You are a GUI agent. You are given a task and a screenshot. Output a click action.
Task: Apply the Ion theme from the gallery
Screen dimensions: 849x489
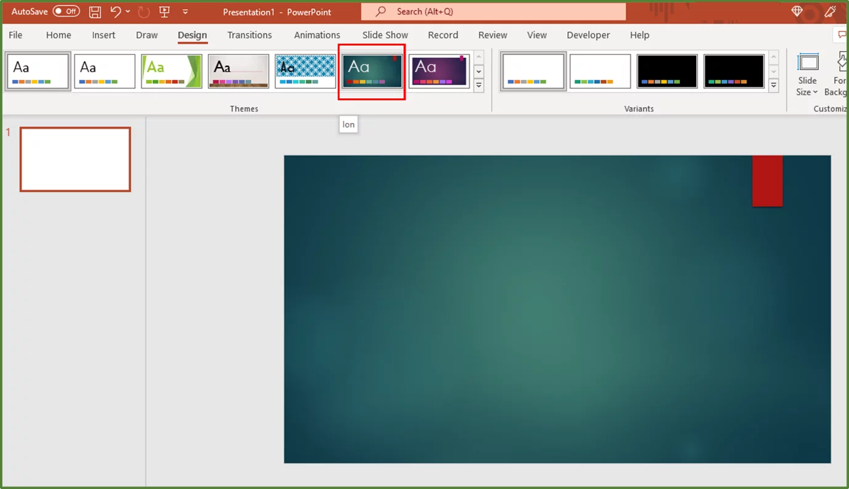[x=371, y=70]
